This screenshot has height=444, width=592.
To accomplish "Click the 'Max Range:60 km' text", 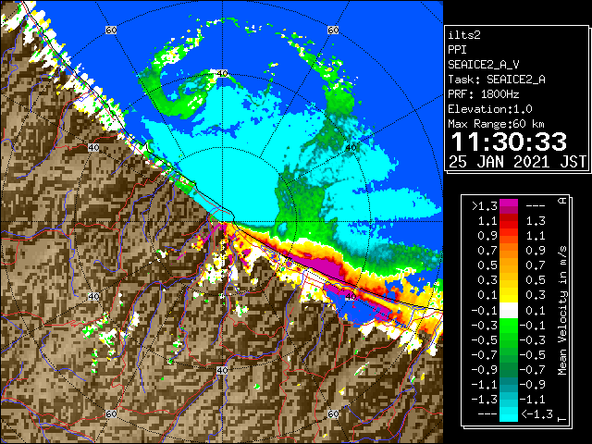I will (496, 124).
